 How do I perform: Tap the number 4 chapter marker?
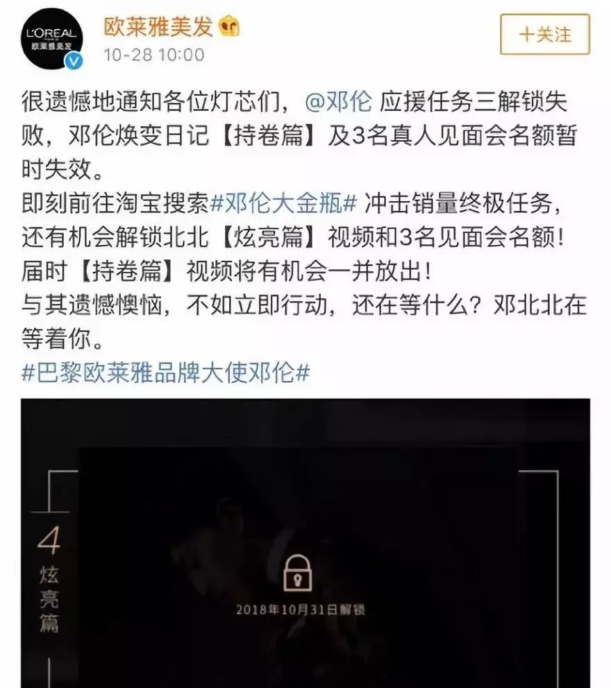[49, 540]
